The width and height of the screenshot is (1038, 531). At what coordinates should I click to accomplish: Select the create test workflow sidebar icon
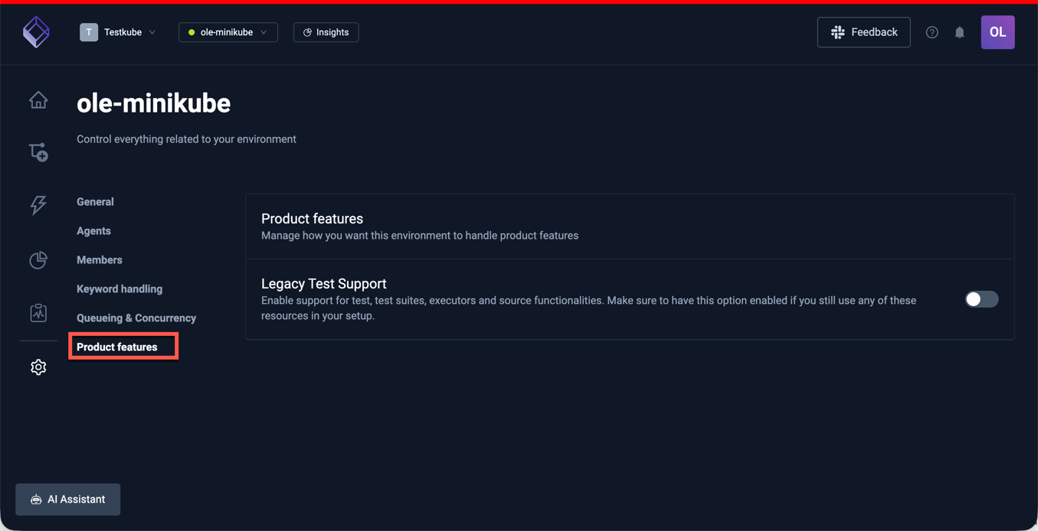tap(38, 151)
